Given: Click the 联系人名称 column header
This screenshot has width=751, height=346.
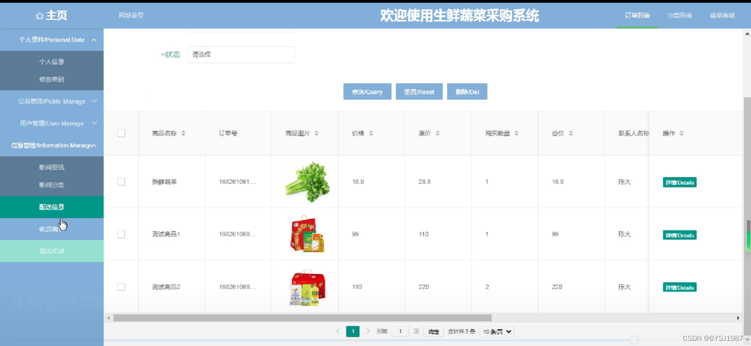Looking at the screenshot, I should click(x=634, y=133).
